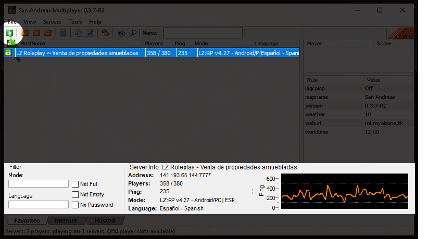
Task: Click the Copy Server Info icon
Action: click(79, 33)
